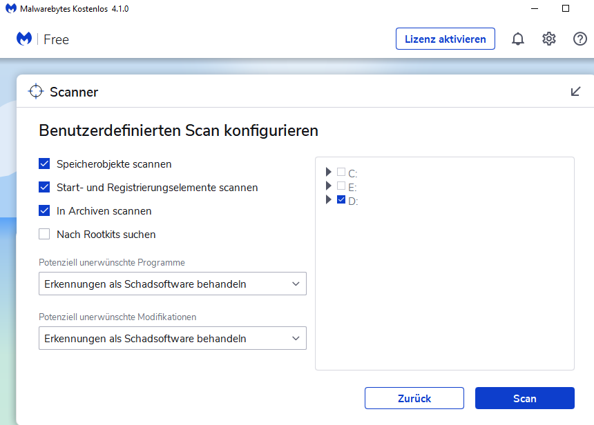Uncheck Speicherobjekte scannen
594x425 pixels.
[44, 164]
